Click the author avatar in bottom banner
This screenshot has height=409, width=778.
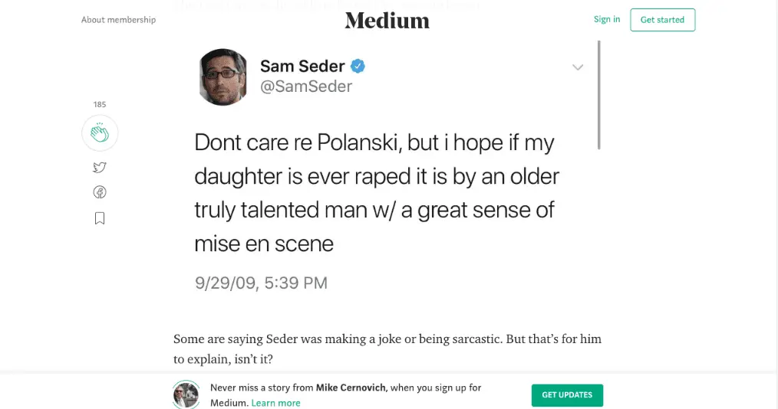point(186,394)
